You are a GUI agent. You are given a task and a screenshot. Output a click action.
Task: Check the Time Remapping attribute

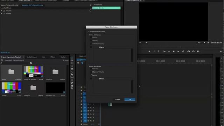91,43
